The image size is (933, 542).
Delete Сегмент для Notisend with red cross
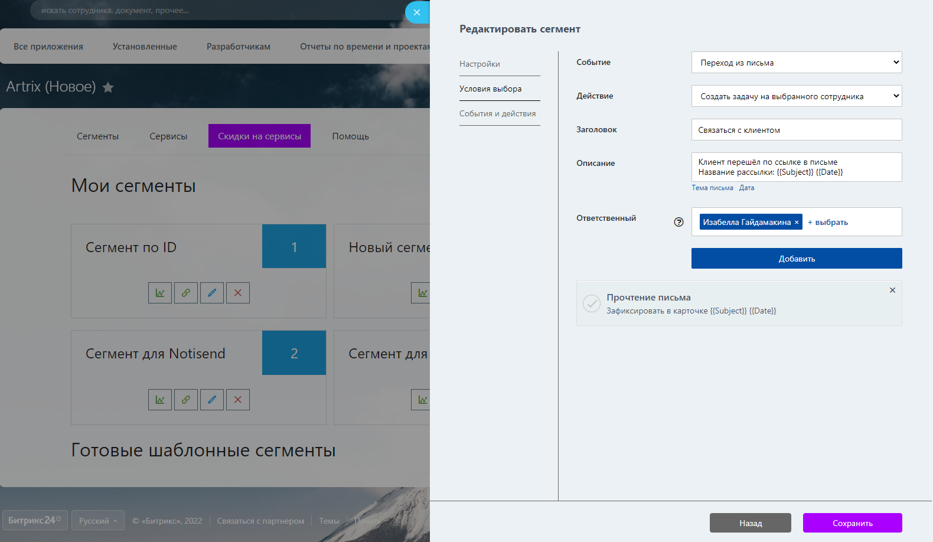click(238, 400)
